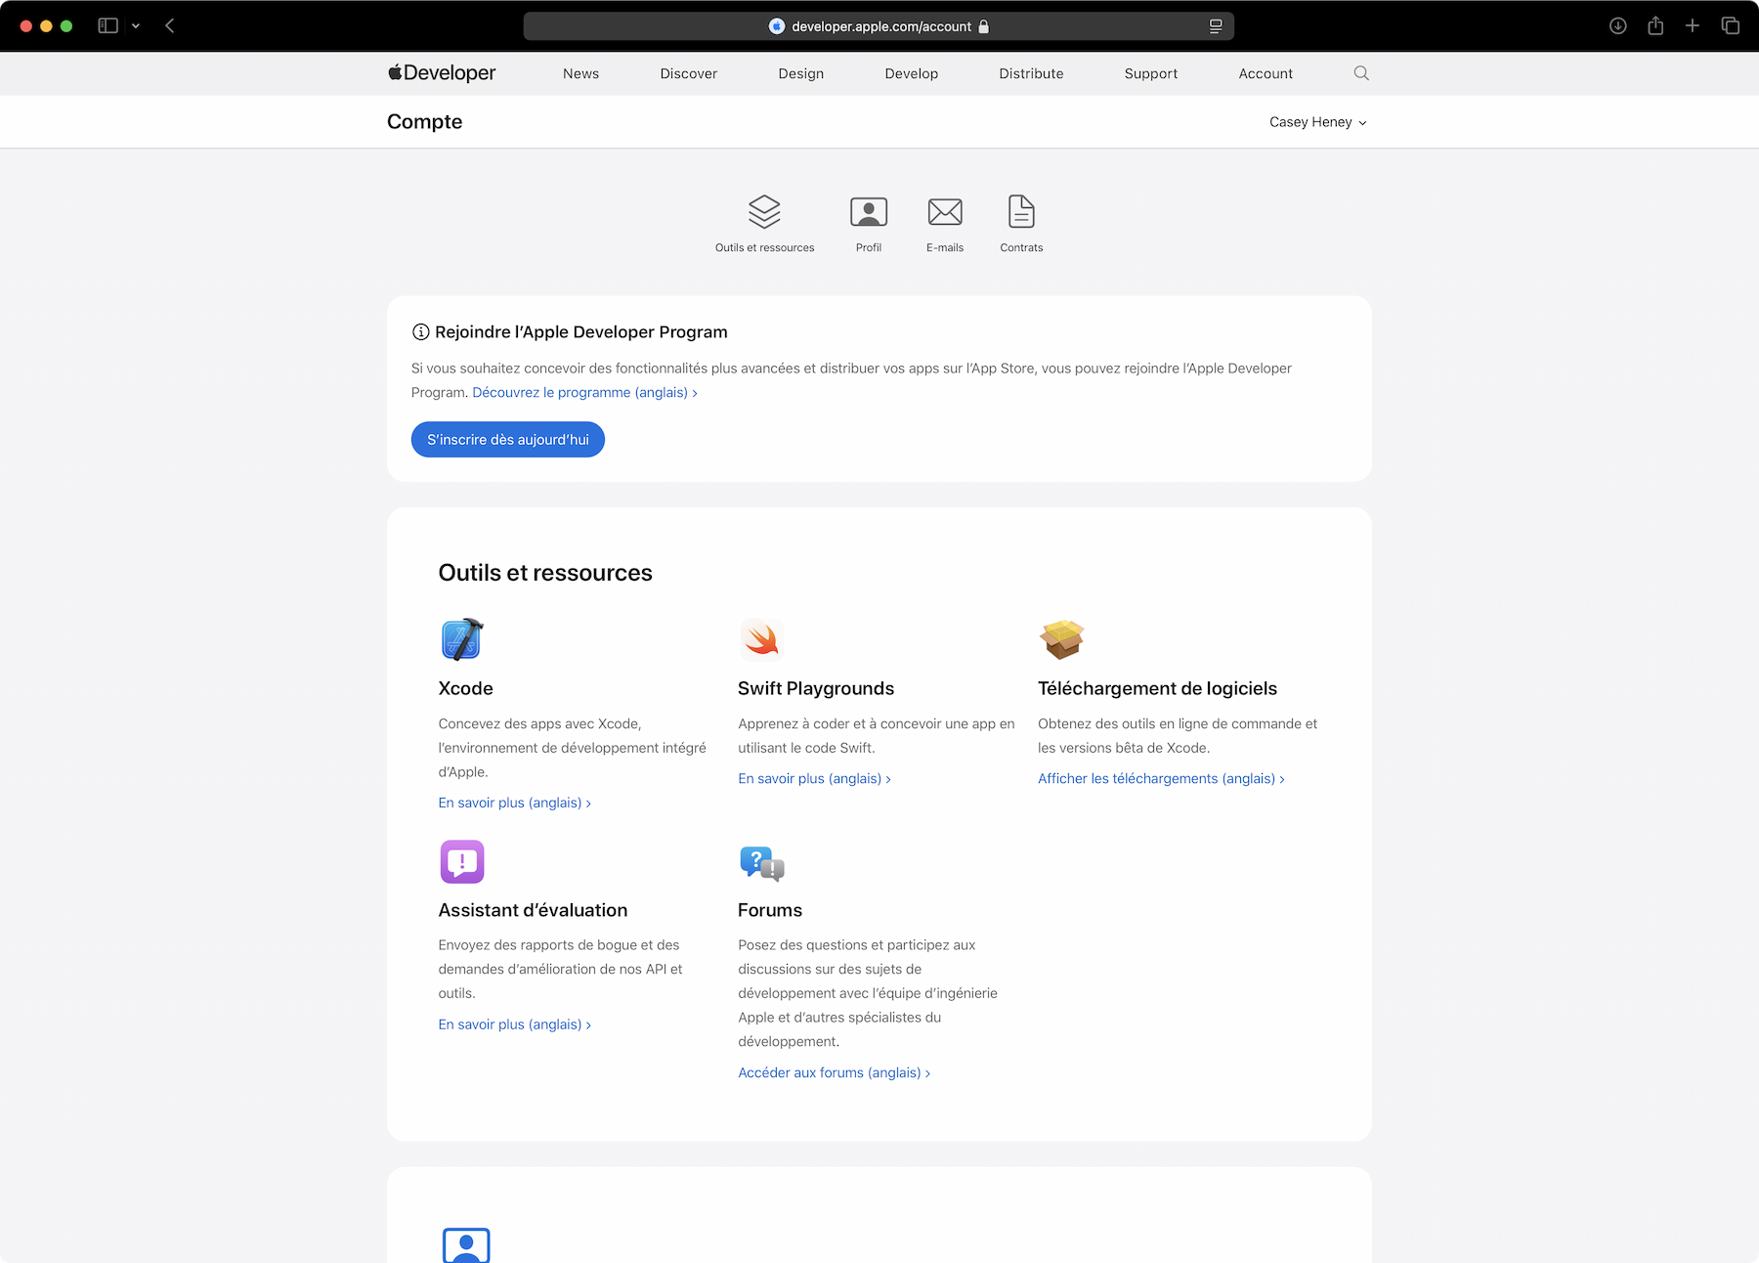Screen dimensions: 1759x1263
Task: Click the Assistant d'évaluation heading
Action: [x=533, y=910]
